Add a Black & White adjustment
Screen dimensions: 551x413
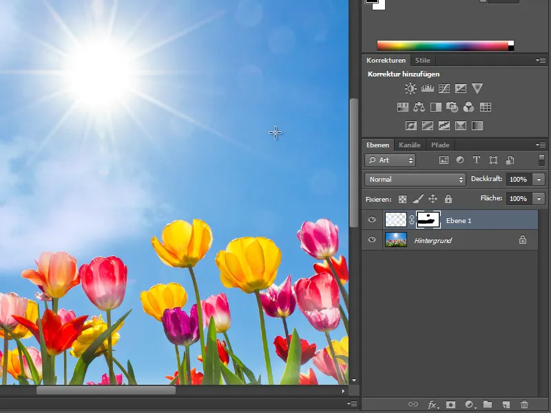click(436, 107)
